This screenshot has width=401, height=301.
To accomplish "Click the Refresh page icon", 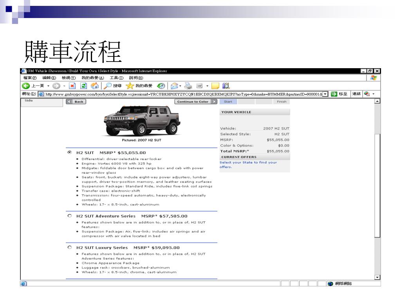I will tap(84, 86).
